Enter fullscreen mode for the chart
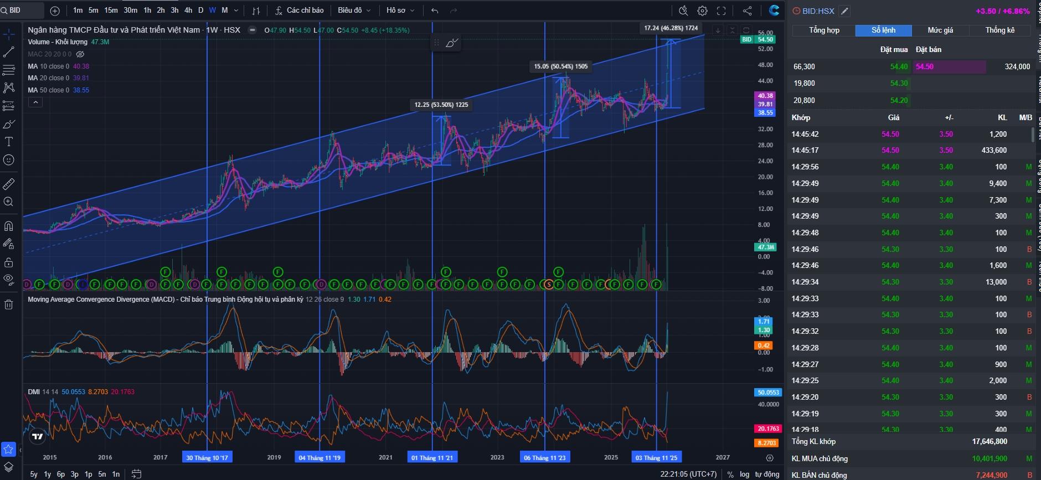The image size is (1041, 480). pyautogui.click(x=721, y=11)
